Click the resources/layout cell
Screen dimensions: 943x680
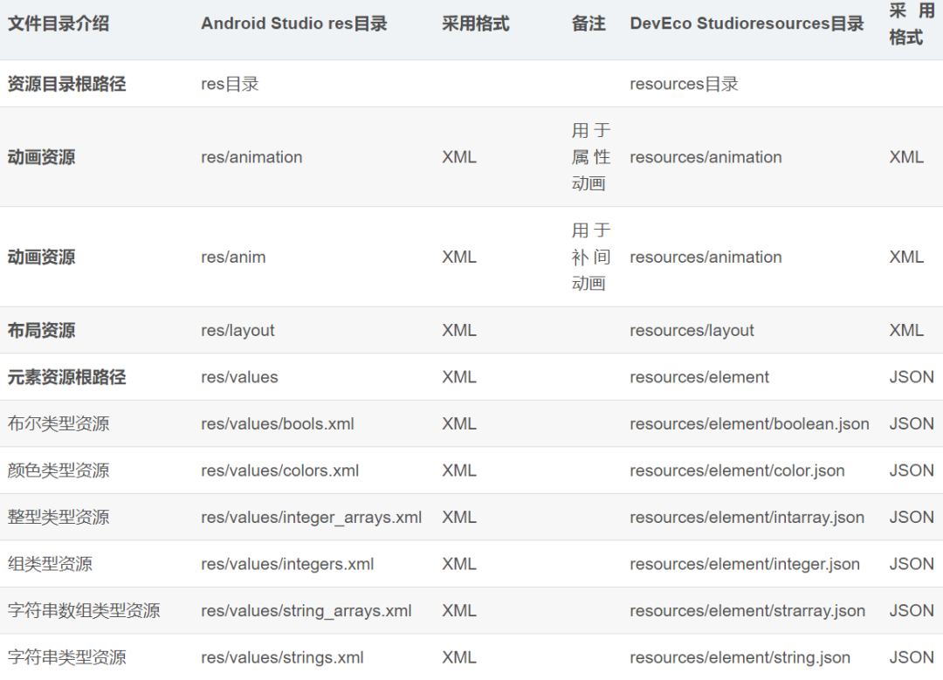click(x=692, y=330)
